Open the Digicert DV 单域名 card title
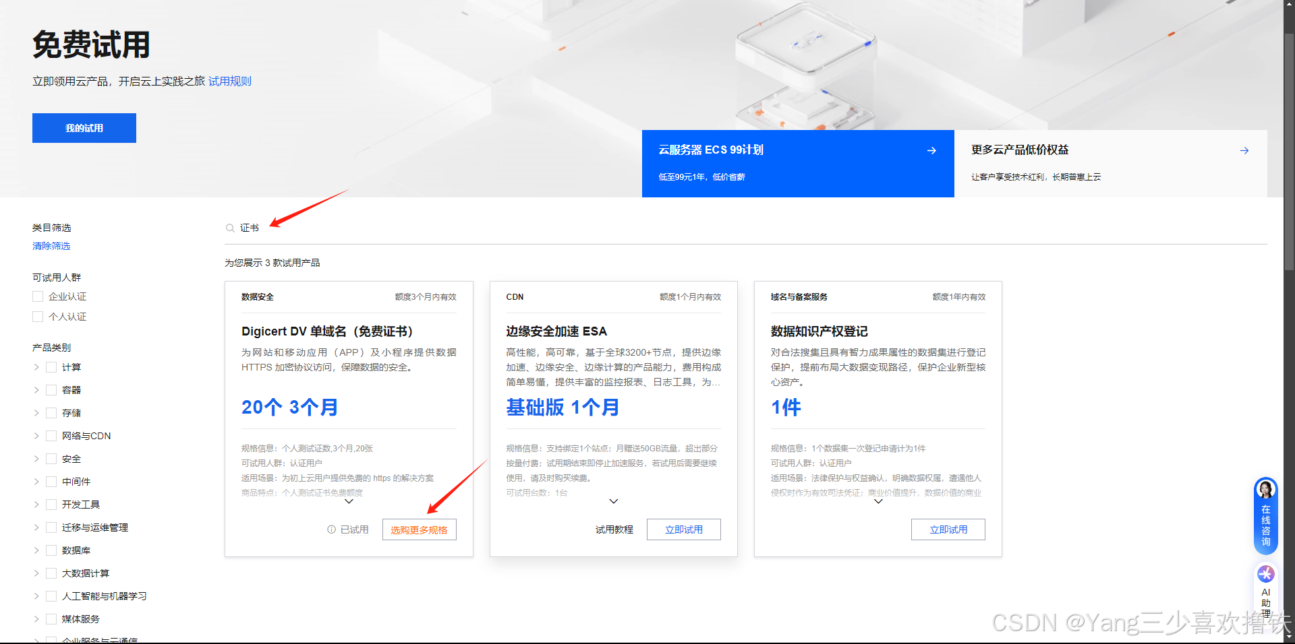1295x644 pixels. (x=327, y=331)
